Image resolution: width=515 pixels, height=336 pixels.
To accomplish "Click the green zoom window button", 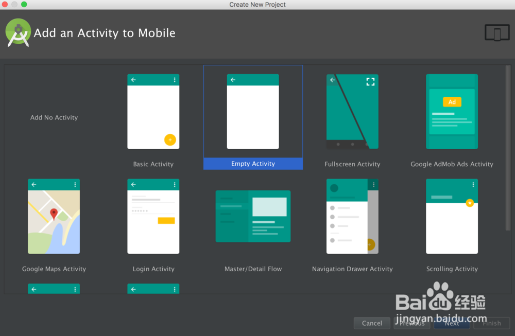I will pos(24,4).
